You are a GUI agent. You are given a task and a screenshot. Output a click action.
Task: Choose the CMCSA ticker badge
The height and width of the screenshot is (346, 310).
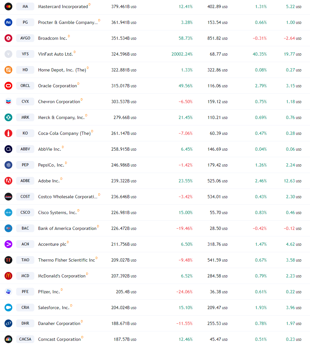point(25,339)
